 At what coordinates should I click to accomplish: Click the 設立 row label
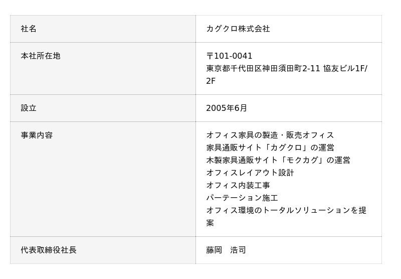[29, 108]
